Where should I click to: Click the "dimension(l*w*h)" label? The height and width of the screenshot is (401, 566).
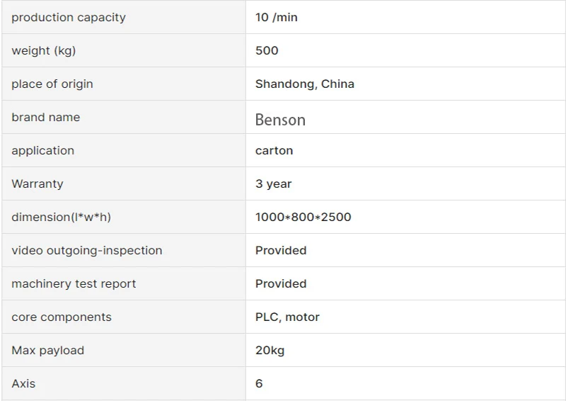(x=61, y=217)
